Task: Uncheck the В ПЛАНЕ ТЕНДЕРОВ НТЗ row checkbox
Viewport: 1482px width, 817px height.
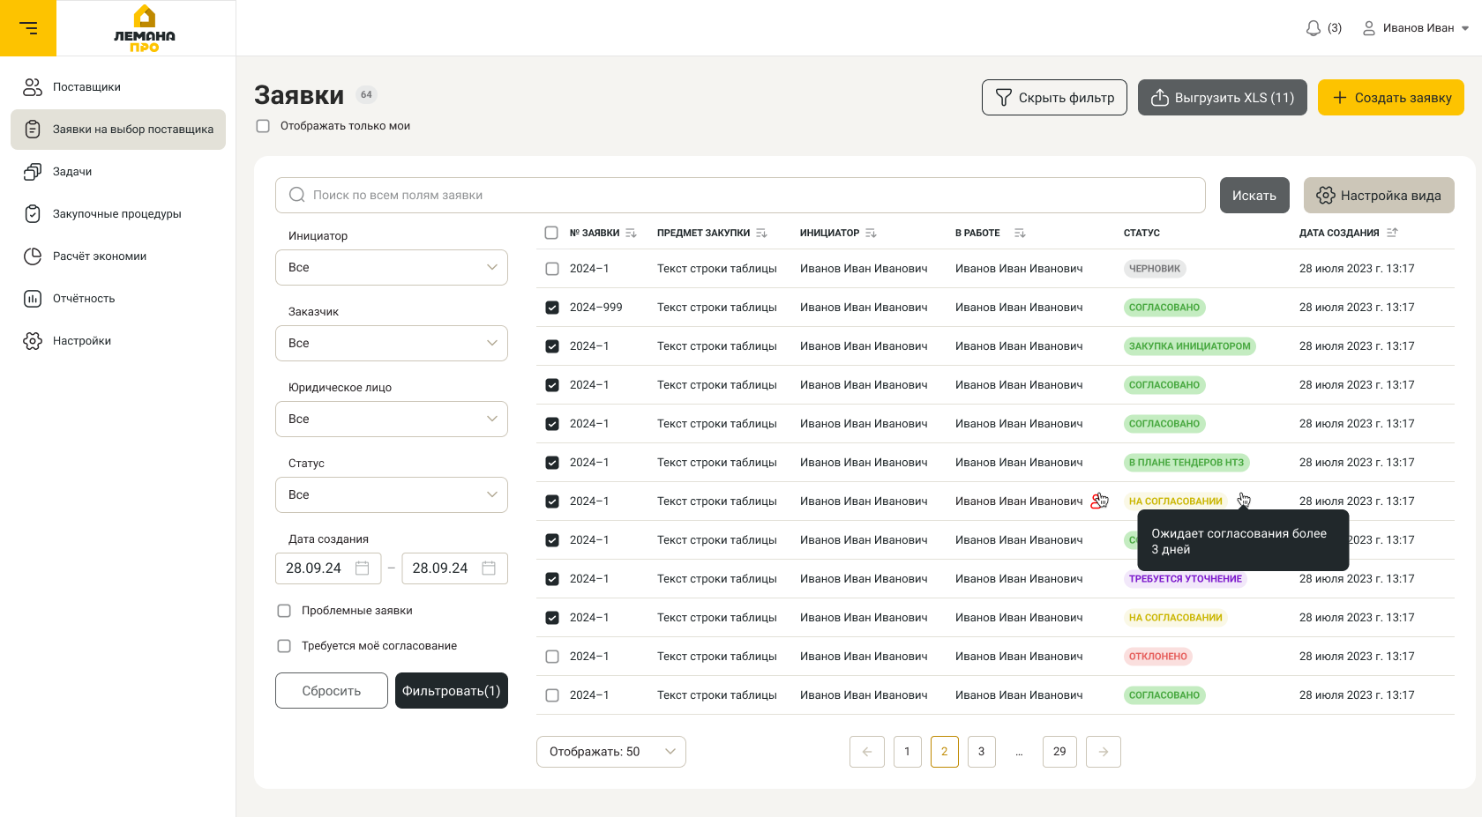Action: tap(552, 463)
